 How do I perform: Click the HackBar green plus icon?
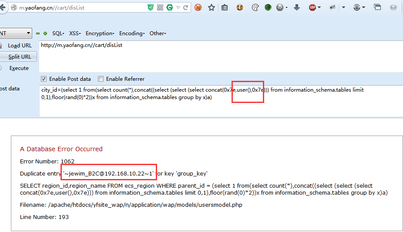click(x=45, y=33)
